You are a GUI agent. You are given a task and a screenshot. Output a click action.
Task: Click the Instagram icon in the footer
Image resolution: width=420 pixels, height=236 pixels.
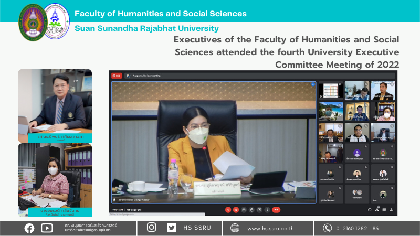(152, 228)
